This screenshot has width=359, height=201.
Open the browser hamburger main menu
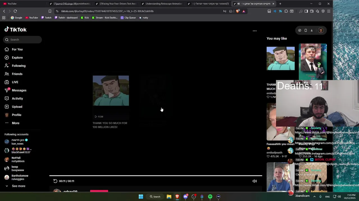point(329,11)
